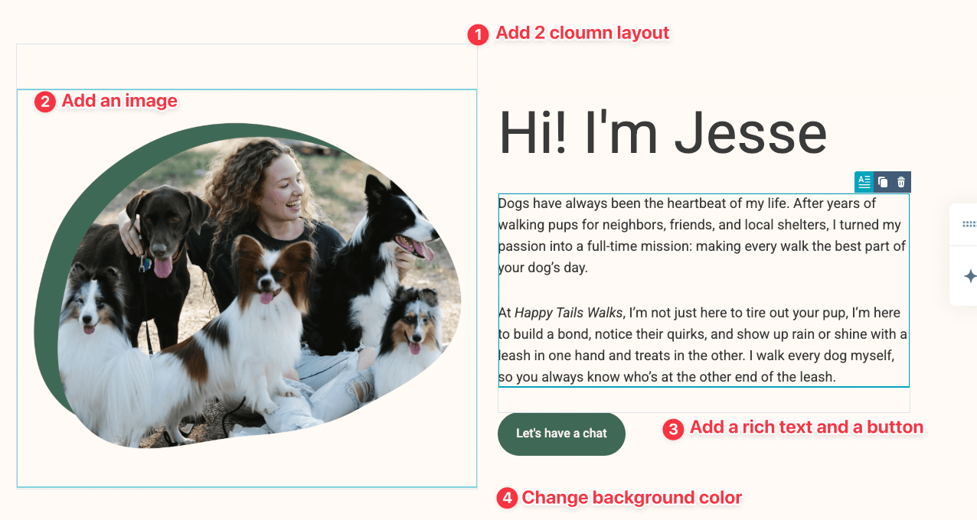The height and width of the screenshot is (520, 977).
Task: Click the "Add a rich text and a button" label
Action: pos(806,427)
